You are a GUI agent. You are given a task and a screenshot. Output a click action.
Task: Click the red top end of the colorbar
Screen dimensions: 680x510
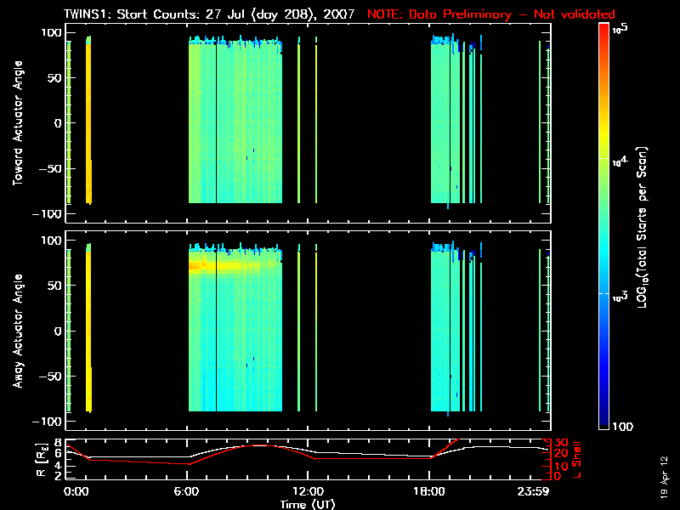[604, 28]
